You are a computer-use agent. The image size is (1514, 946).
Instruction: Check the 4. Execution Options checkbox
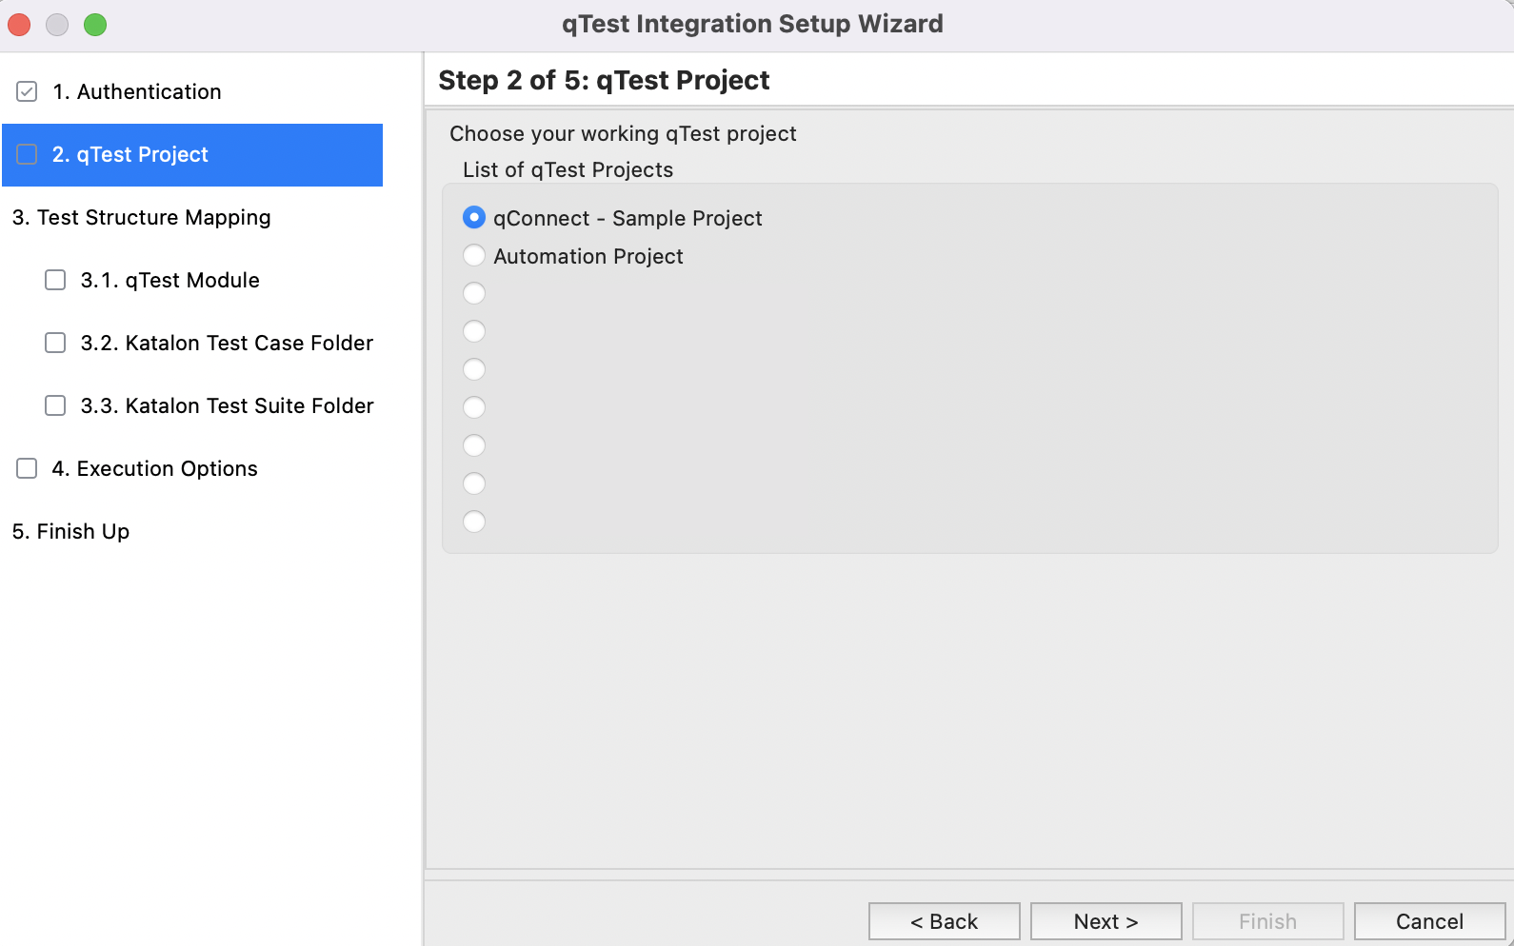pos(26,467)
